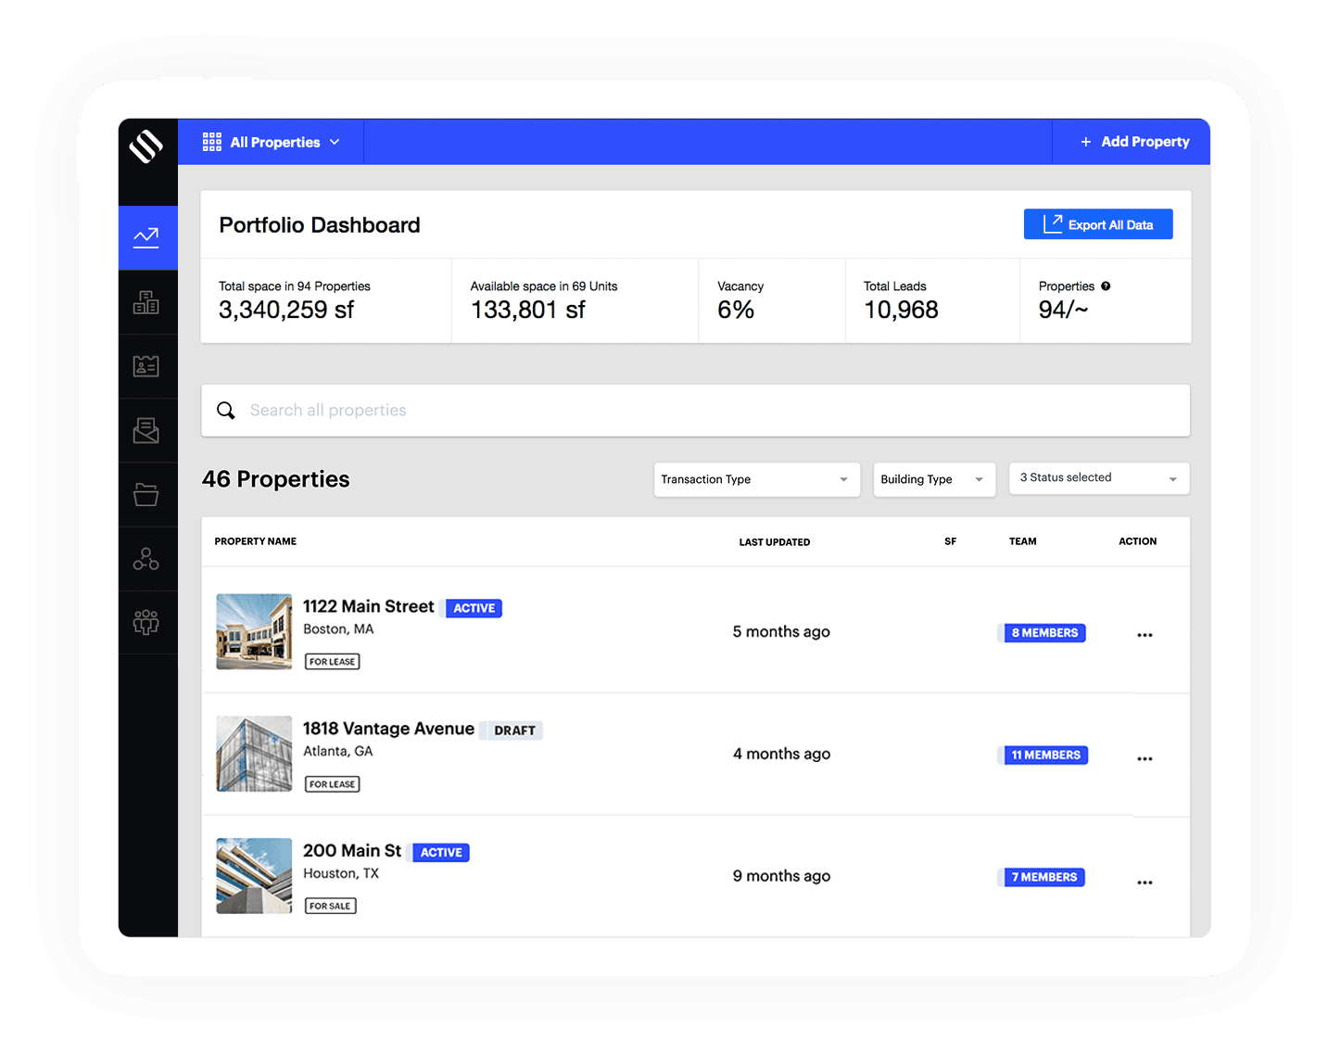Click the 4 months ago timestamp

(781, 754)
